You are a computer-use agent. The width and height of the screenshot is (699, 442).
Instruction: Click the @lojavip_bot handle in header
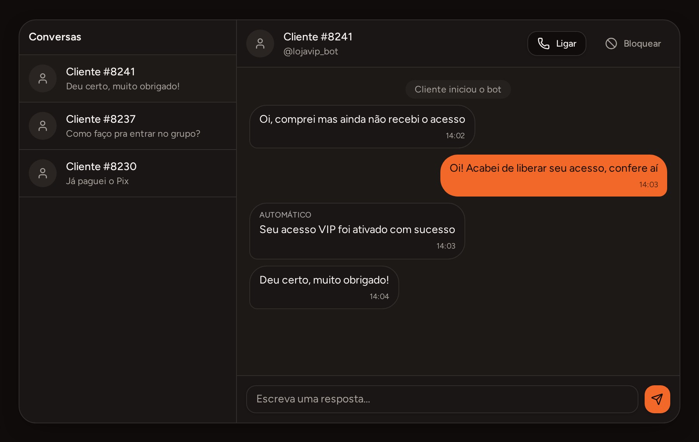tap(311, 51)
